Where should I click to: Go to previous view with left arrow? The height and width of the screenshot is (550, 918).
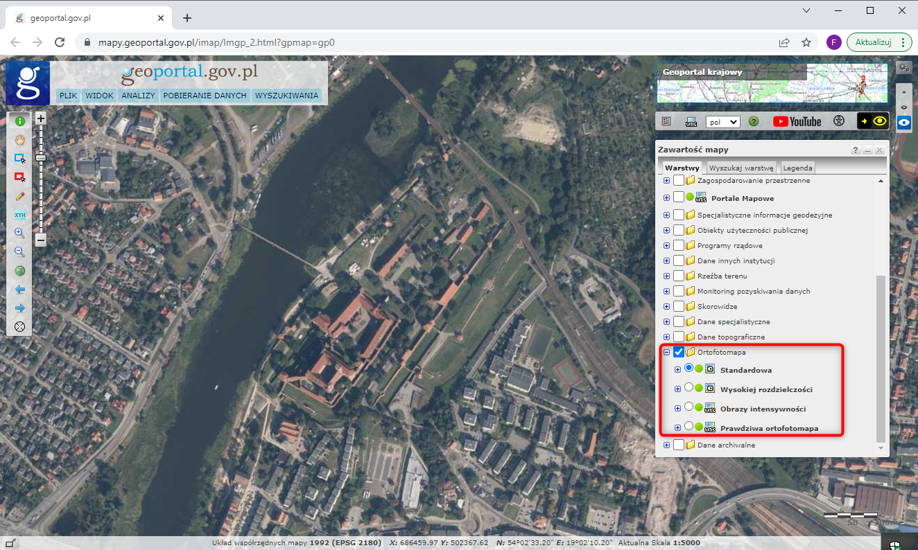19,290
